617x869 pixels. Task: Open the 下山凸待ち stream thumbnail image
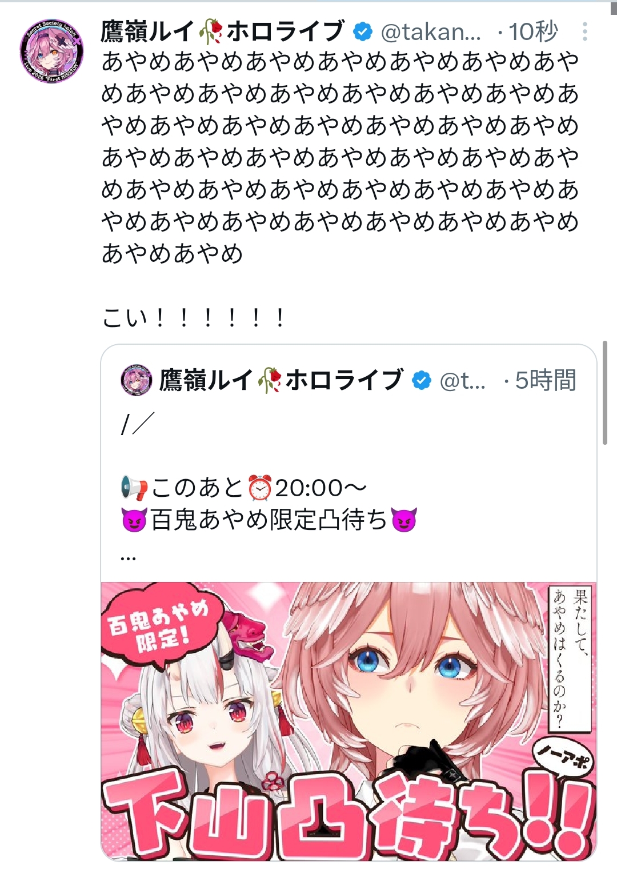click(x=348, y=721)
